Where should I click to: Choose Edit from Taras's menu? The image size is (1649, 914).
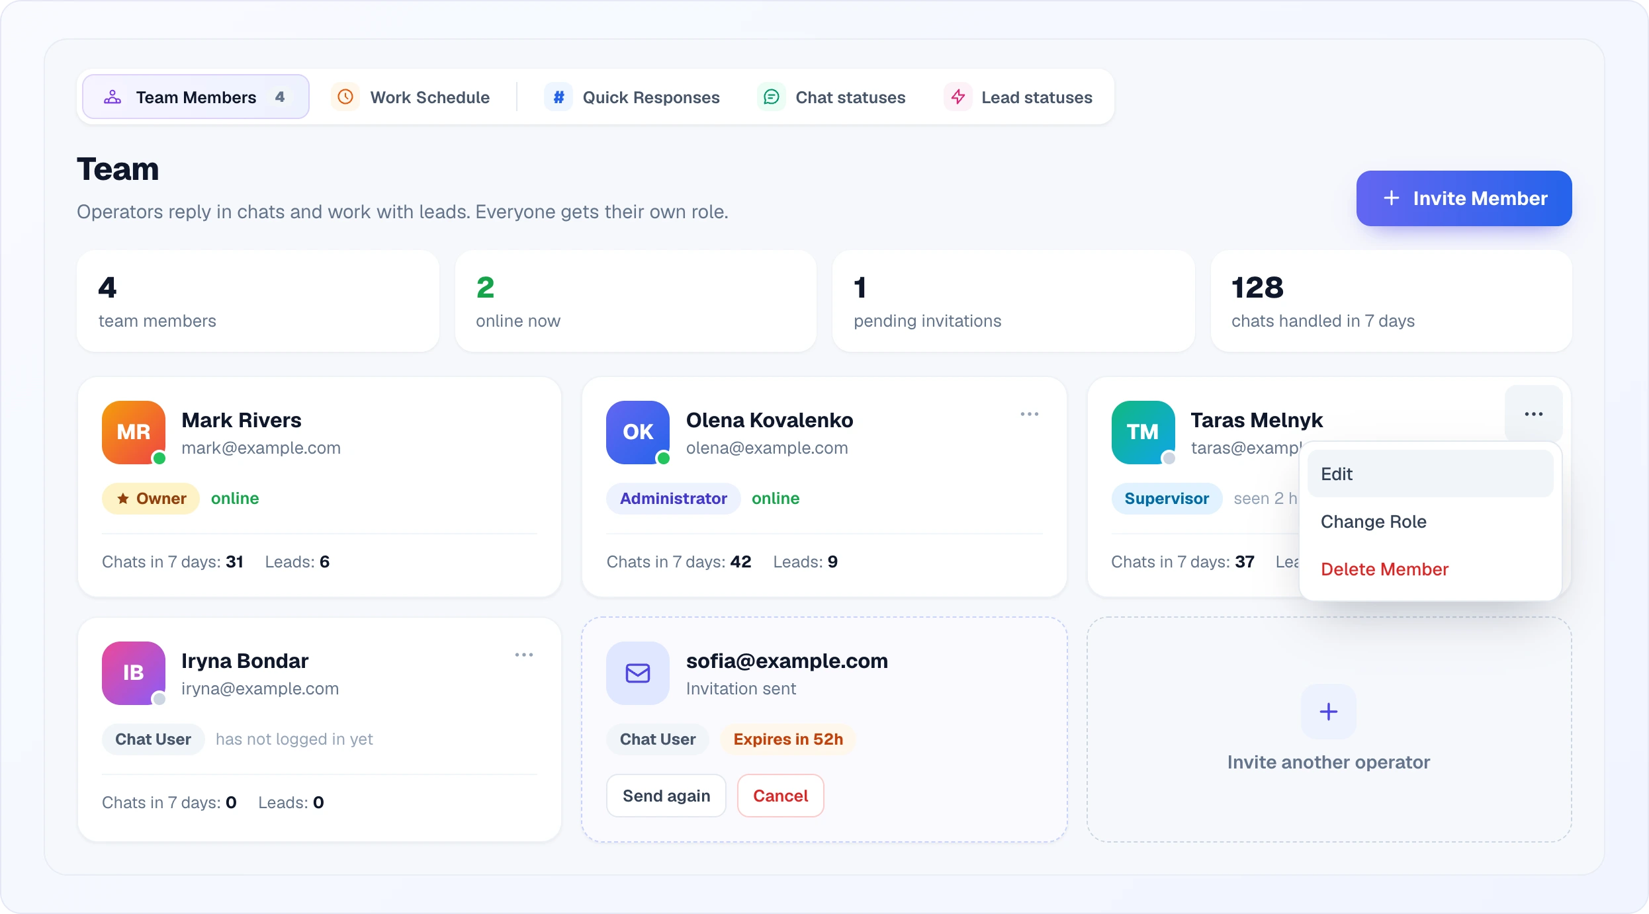(1431, 474)
